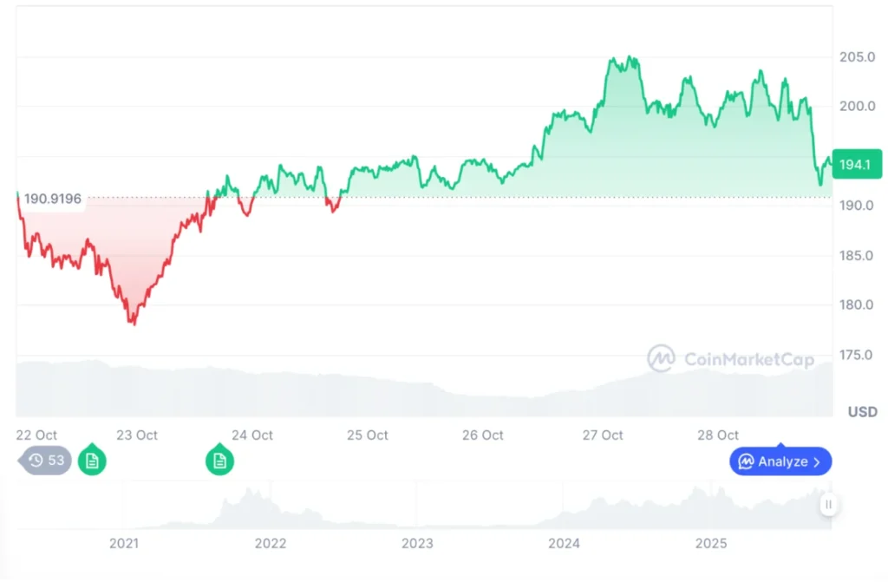The height and width of the screenshot is (582, 888).
Task: Open the green news event icon below 22 Oct
Action: (91, 461)
